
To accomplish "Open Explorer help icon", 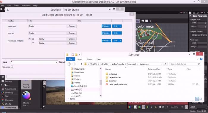I will coord(201,59).
